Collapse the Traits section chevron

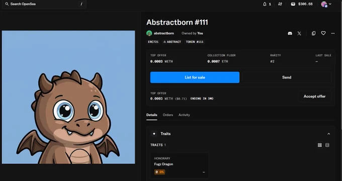click(329, 134)
